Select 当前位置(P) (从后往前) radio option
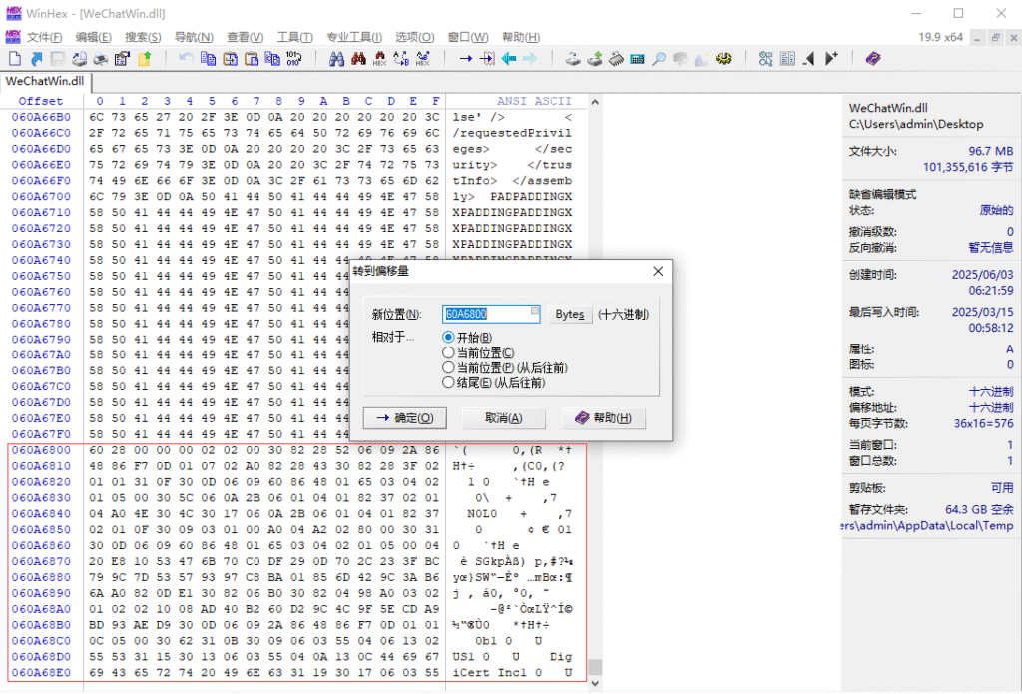Screen dimensions: 1022x694 (448, 367)
